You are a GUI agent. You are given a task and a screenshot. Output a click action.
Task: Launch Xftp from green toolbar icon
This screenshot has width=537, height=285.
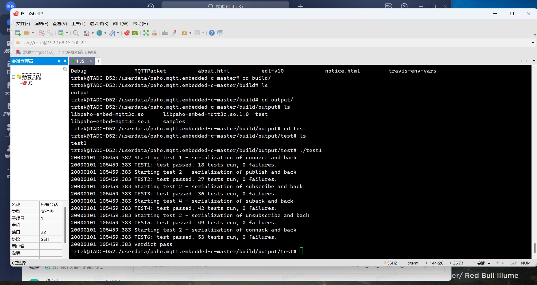[135, 33]
